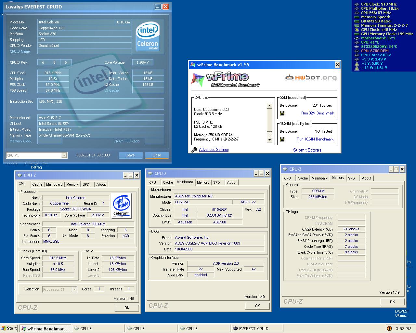Click OK in the CPU-Z CPU window
The width and height of the screenshot is (416, 333).
[127, 308]
